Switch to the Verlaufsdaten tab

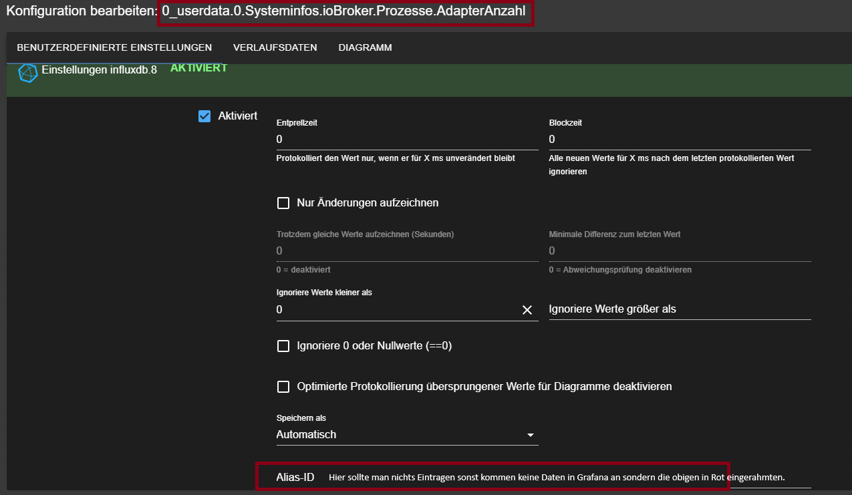(x=275, y=47)
